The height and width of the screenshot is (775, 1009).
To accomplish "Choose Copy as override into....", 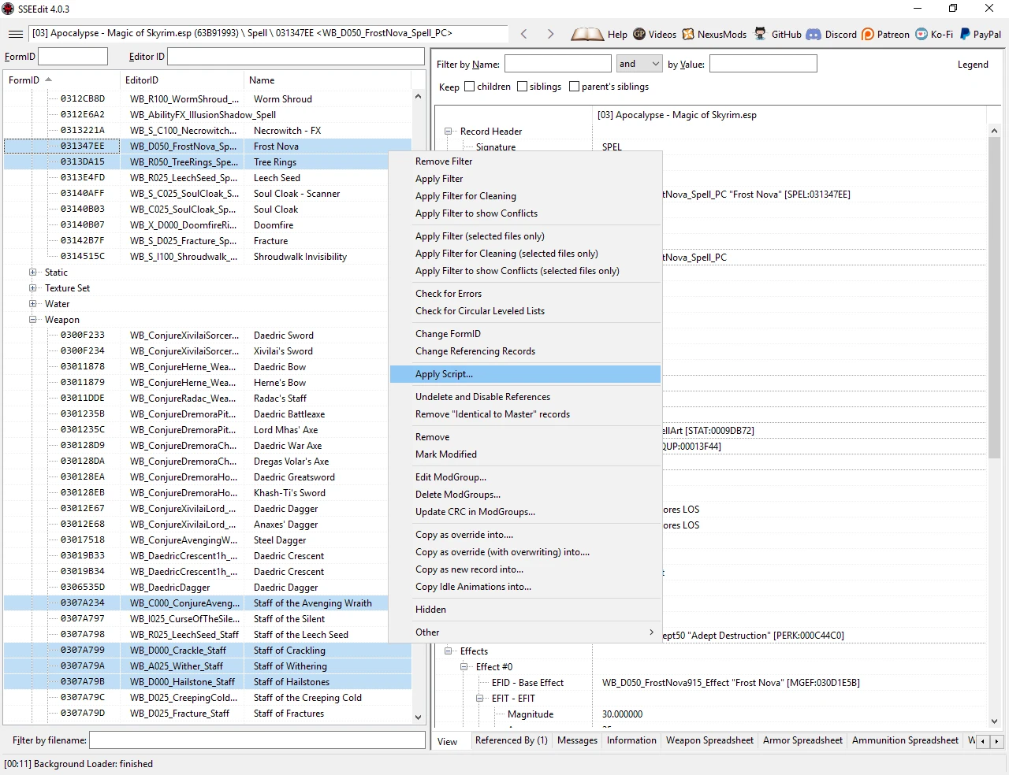I will point(525,535).
